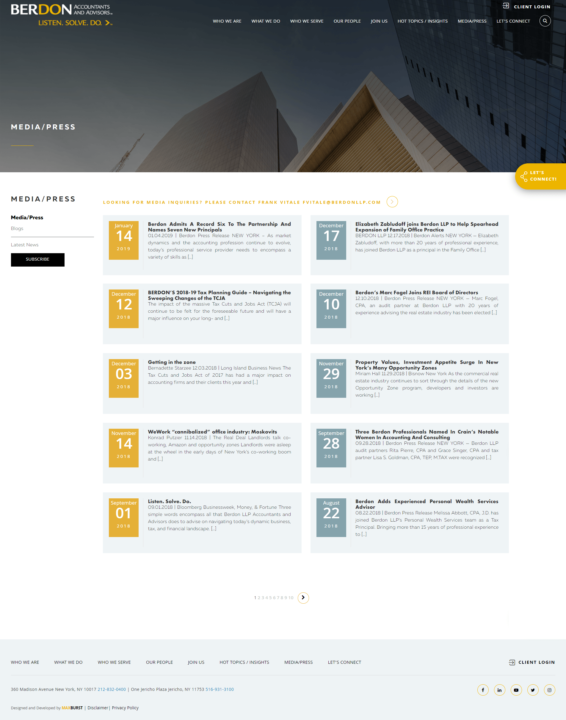Open Let's Connect in header navigation
This screenshot has height=720, width=566.
tap(513, 21)
